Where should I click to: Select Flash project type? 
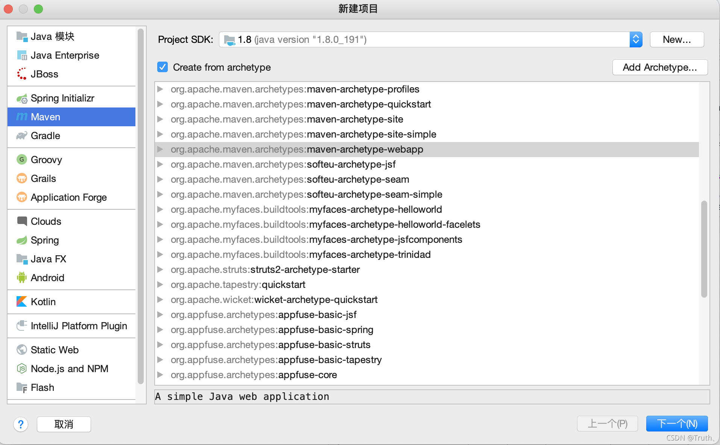tap(71, 387)
